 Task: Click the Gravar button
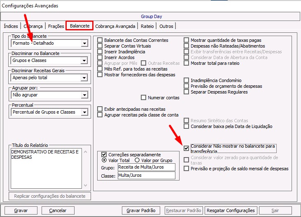pyautogui.click(x=21, y=210)
